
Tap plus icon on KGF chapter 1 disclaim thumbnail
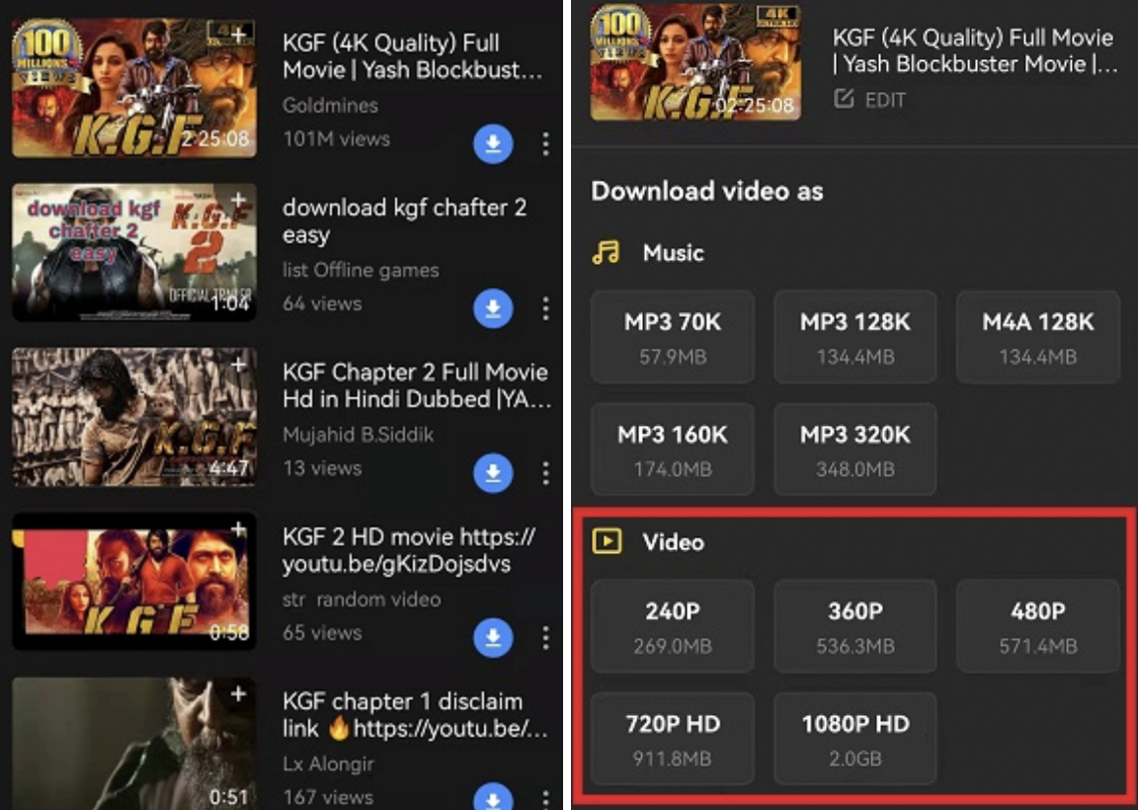(238, 694)
